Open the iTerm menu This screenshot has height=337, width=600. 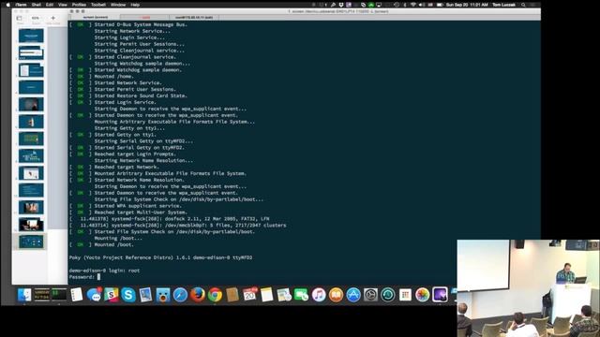(21, 5)
